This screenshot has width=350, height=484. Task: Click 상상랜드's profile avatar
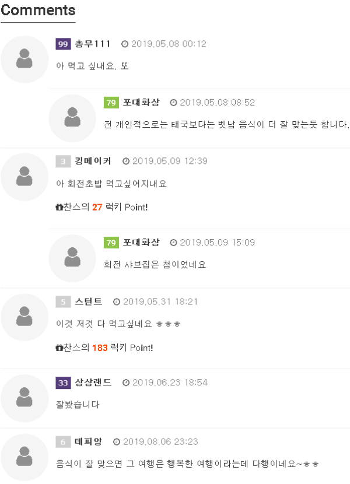24,398
